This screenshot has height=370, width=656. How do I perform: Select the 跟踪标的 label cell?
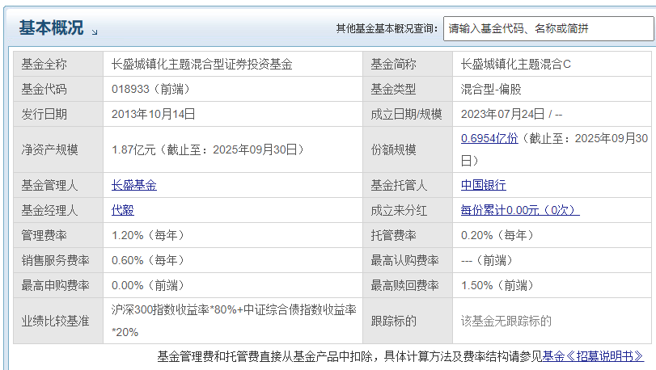click(408, 321)
